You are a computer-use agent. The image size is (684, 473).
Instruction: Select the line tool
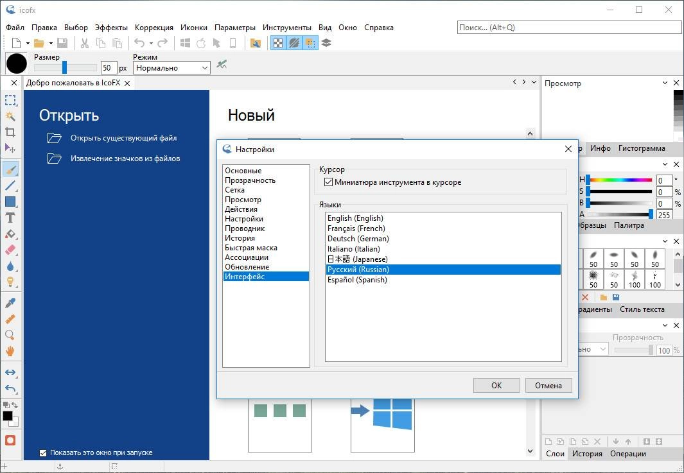(x=10, y=185)
